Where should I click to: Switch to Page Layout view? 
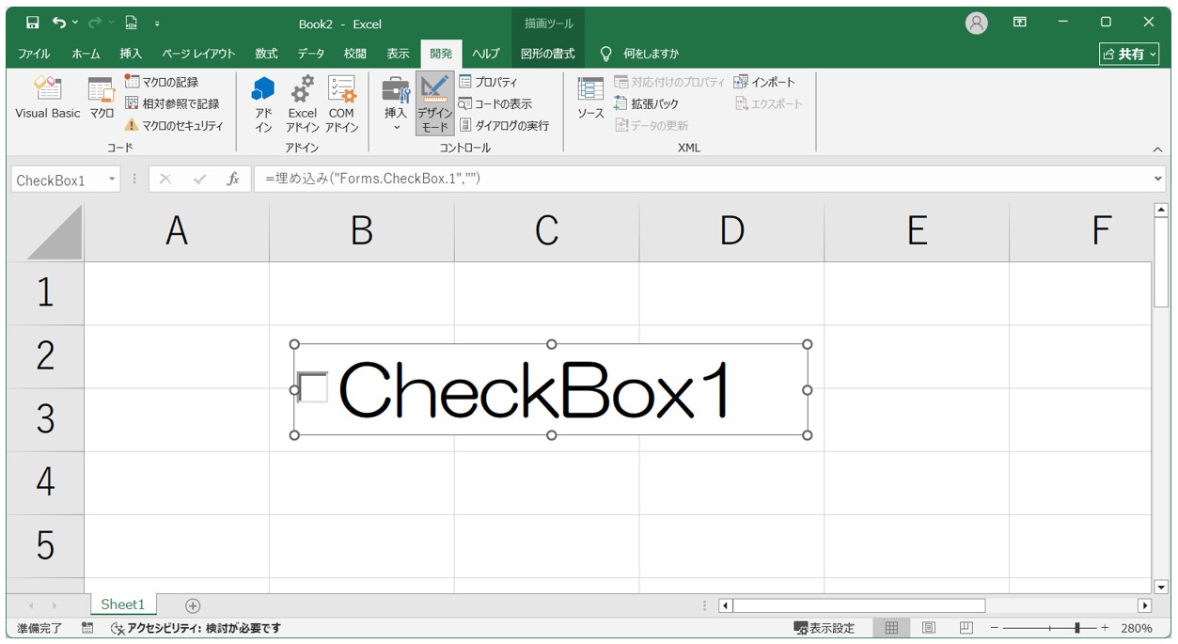click(x=929, y=628)
